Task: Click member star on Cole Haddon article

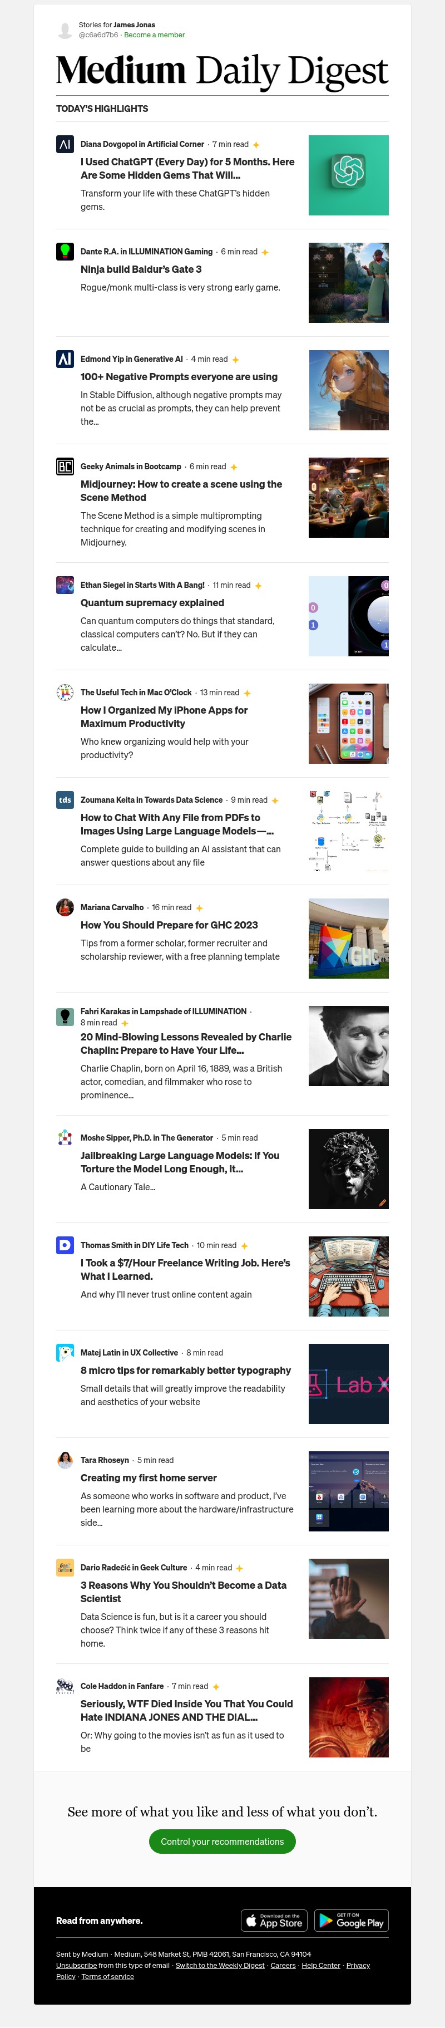Action: tap(216, 1687)
